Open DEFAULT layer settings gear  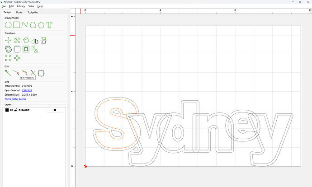(55, 110)
